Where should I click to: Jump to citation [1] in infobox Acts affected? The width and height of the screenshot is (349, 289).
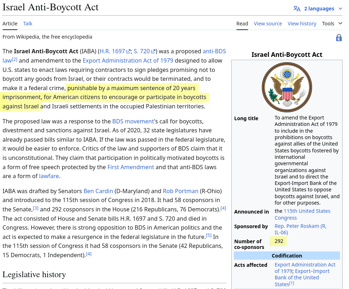pyautogui.click(x=292, y=283)
